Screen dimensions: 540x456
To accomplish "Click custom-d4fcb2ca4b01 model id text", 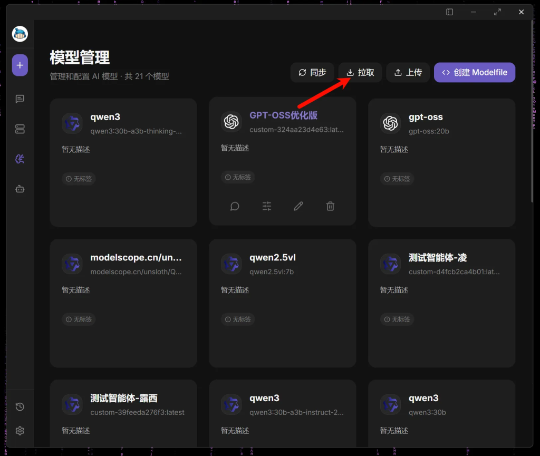I will pos(454,272).
